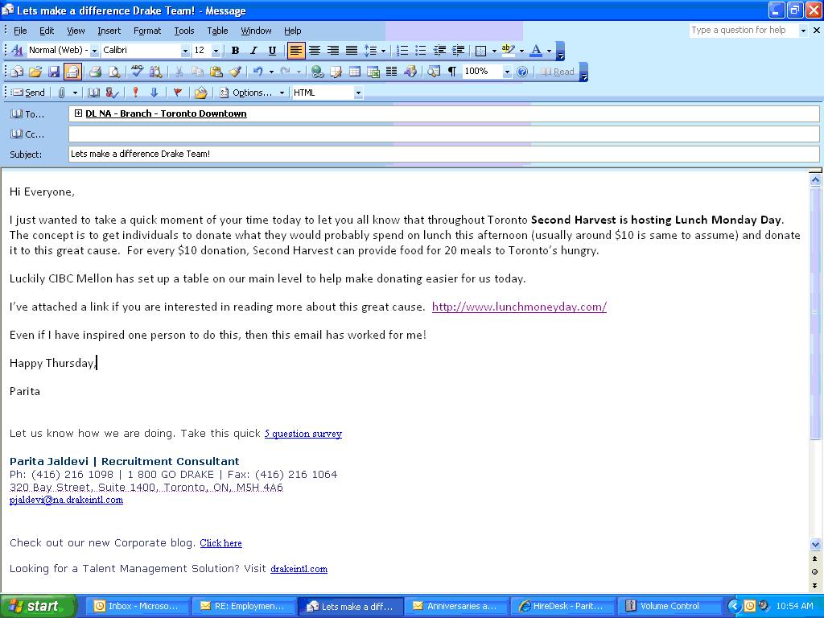Click the Show/Hide paragraph marks icon
824x618 pixels.
click(452, 72)
